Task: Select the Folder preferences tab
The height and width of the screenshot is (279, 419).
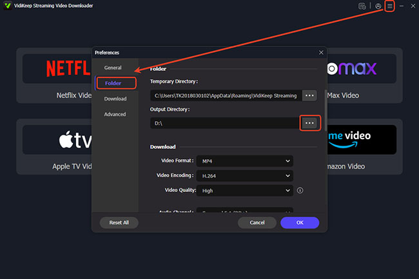Action: pyautogui.click(x=117, y=83)
